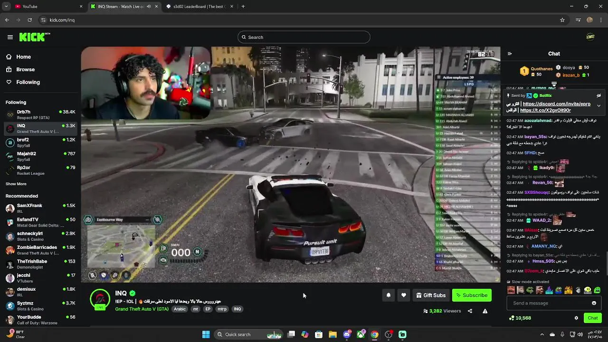Show hidden system tray icons
608x342 pixels.
point(542,334)
